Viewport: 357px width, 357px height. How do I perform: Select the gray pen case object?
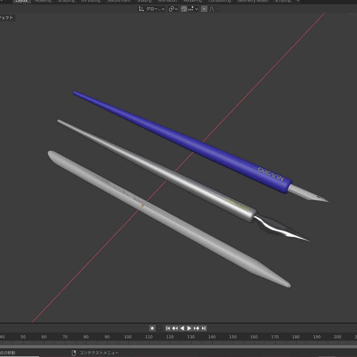click(169, 219)
